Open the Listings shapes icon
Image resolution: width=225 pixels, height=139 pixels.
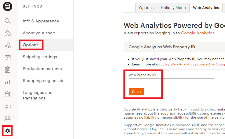(x=8, y=45)
